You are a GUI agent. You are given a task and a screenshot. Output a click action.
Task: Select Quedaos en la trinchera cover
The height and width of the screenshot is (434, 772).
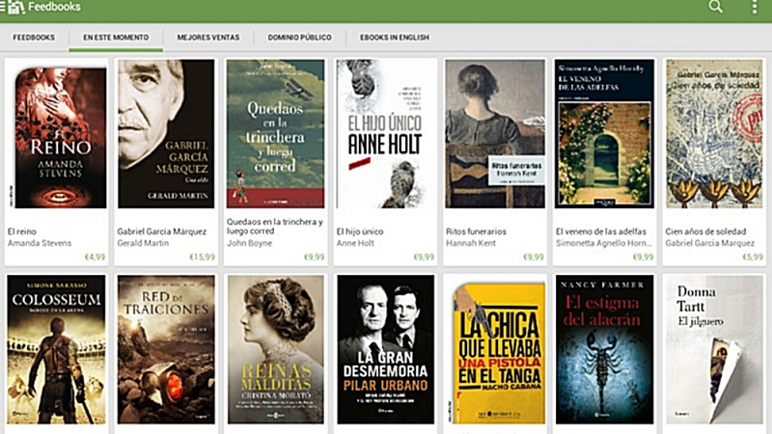click(275, 134)
